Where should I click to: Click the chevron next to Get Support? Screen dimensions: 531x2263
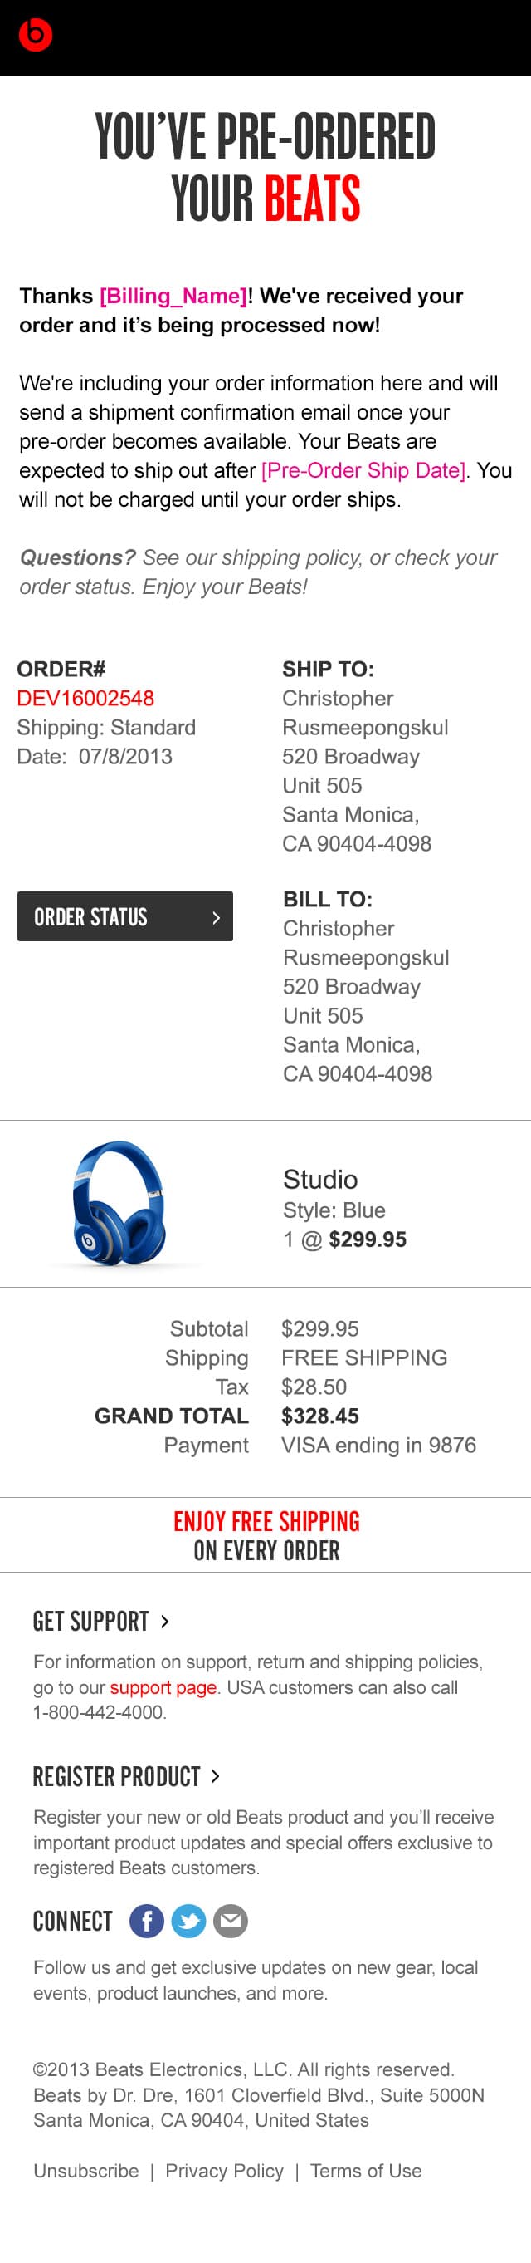coord(164,1622)
